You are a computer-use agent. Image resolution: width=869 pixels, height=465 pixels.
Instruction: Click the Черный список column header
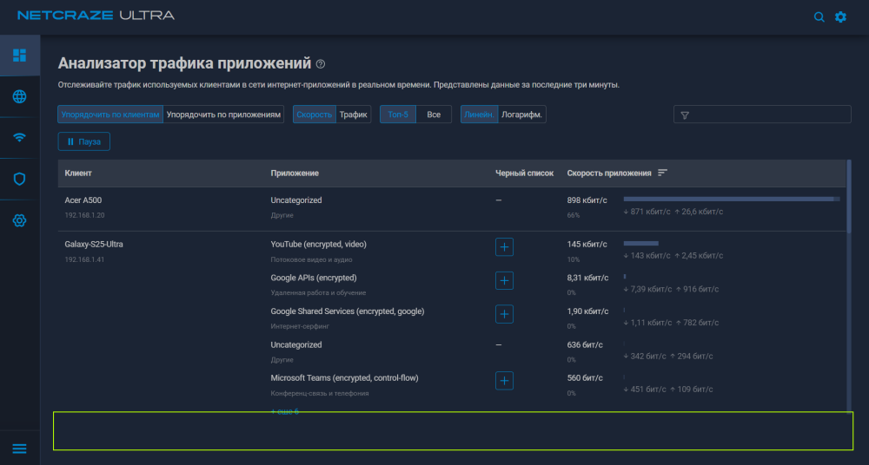[524, 174]
